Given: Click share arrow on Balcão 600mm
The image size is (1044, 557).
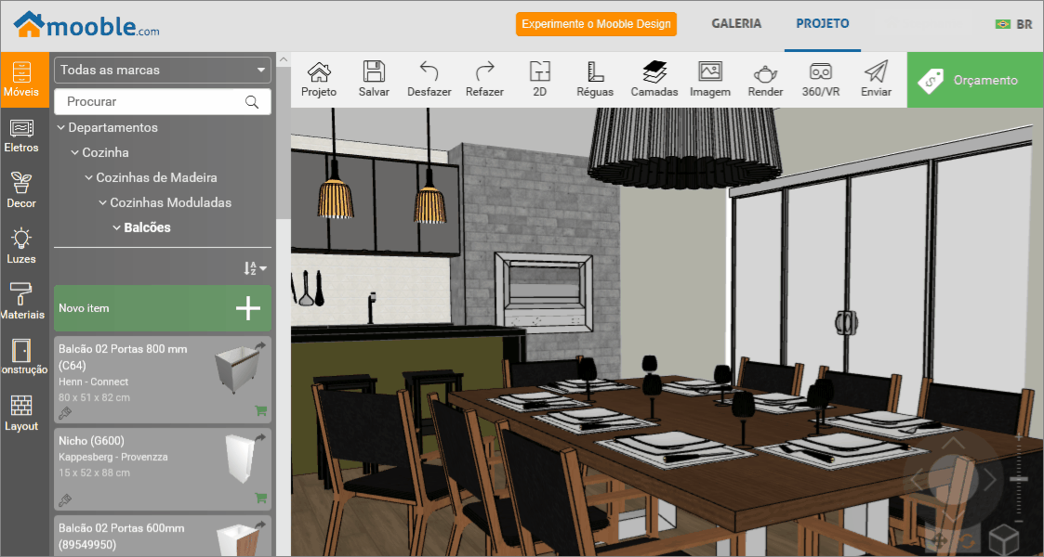Looking at the screenshot, I should pos(260,525).
